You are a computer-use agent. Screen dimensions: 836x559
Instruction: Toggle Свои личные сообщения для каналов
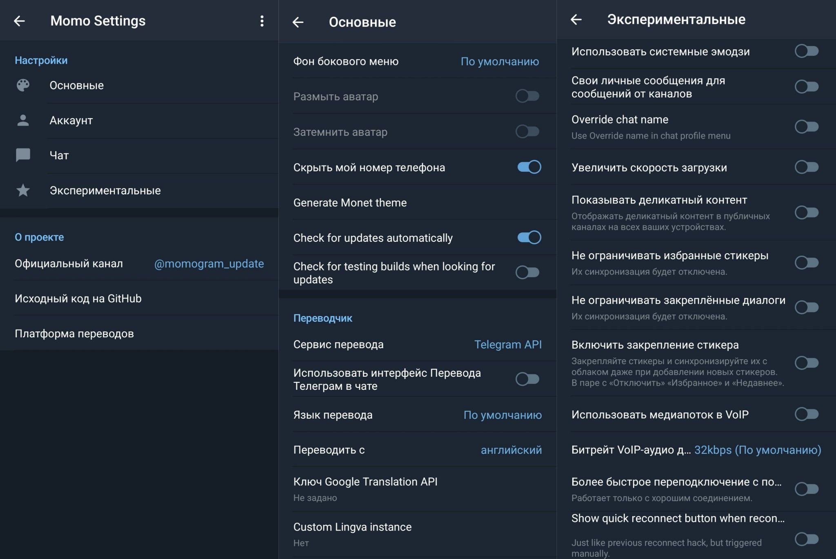pos(807,86)
